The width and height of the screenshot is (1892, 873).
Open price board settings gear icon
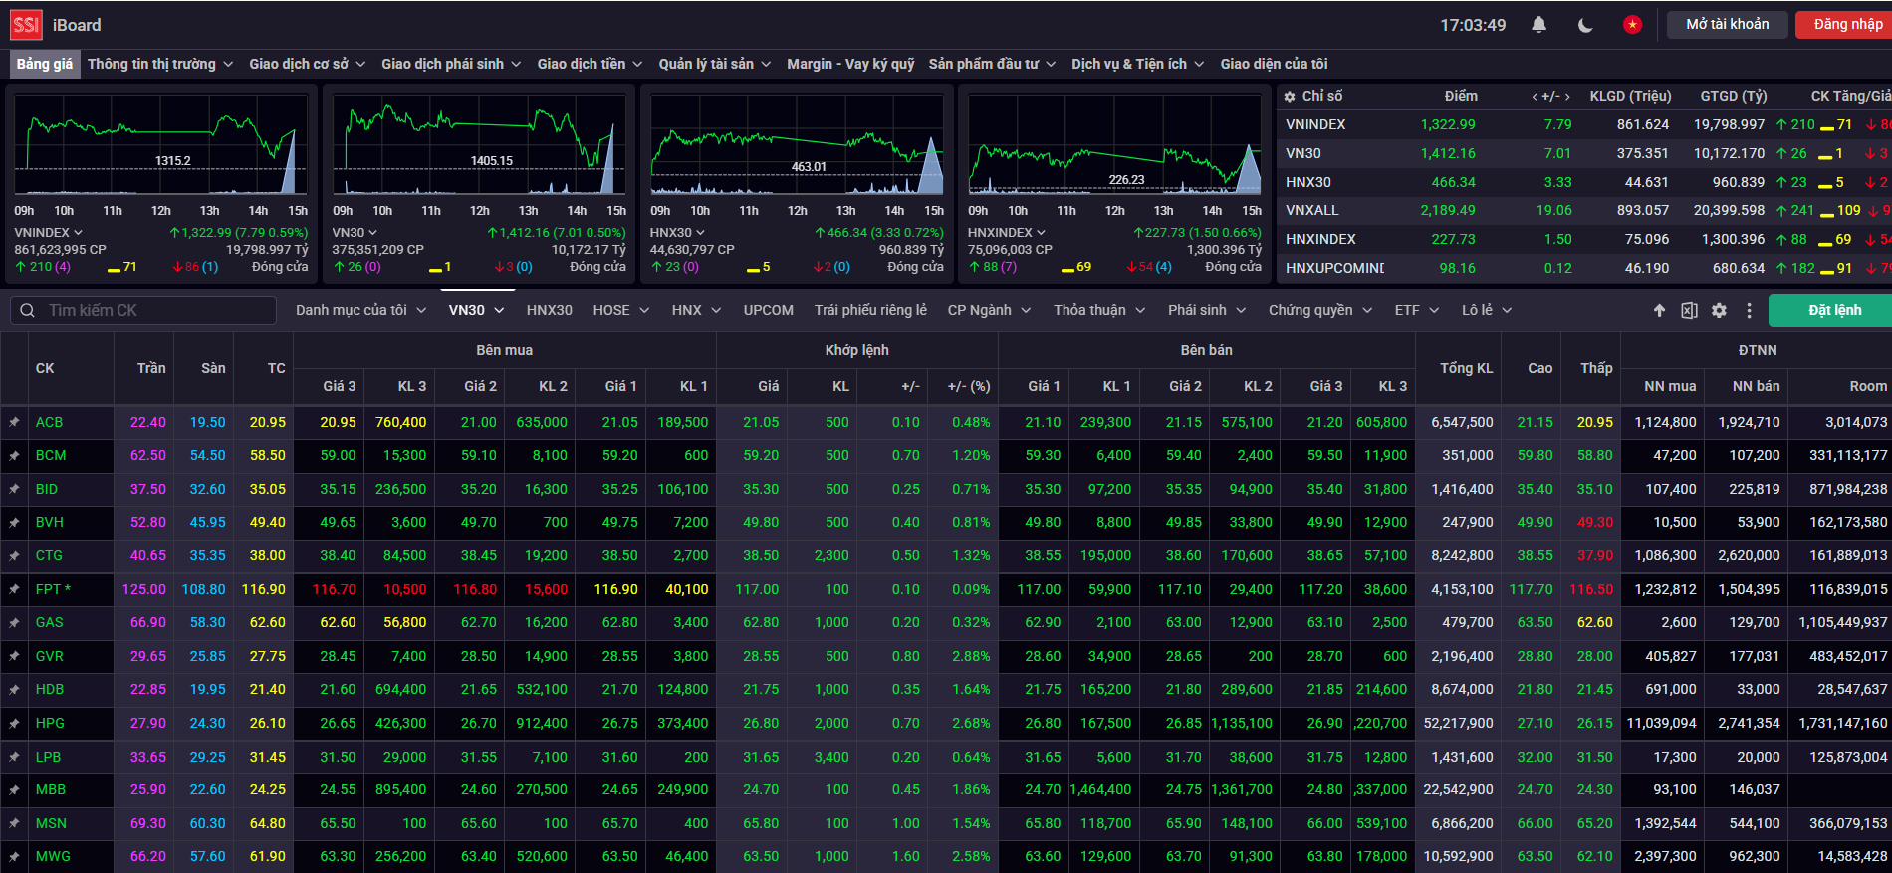pos(1719,311)
